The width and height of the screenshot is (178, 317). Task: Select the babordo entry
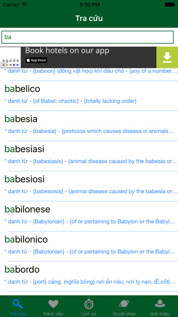tap(89, 276)
